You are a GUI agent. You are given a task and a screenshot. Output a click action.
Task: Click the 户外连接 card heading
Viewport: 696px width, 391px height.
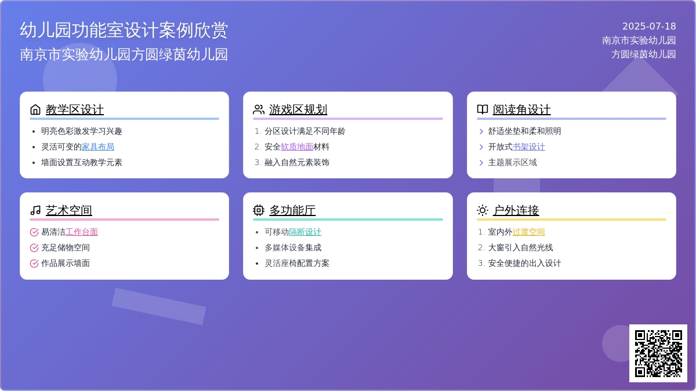pos(516,210)
